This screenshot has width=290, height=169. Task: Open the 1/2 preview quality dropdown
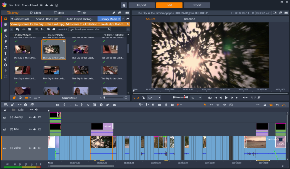click(x=154, y=98)
